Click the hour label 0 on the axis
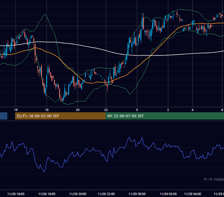The width and height of the screenshot is (224, 197). (x=137, y=110)
